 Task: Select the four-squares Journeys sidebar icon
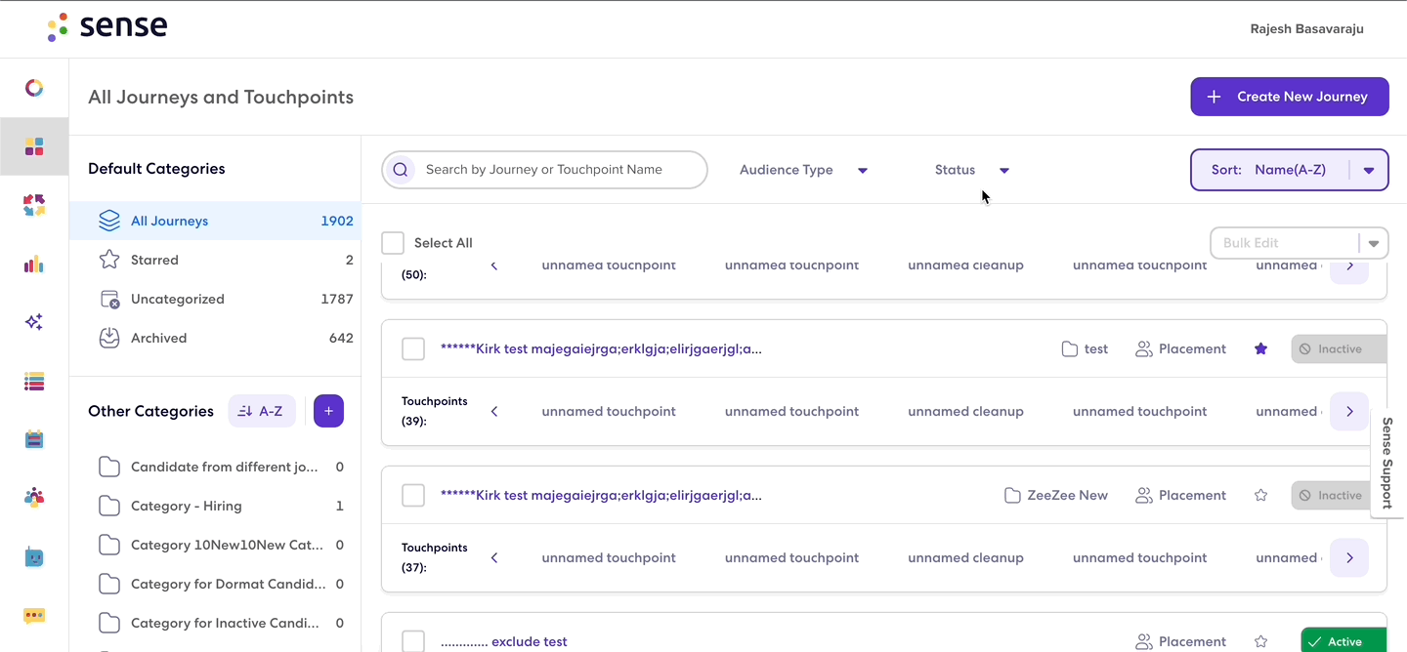(34, 146)
